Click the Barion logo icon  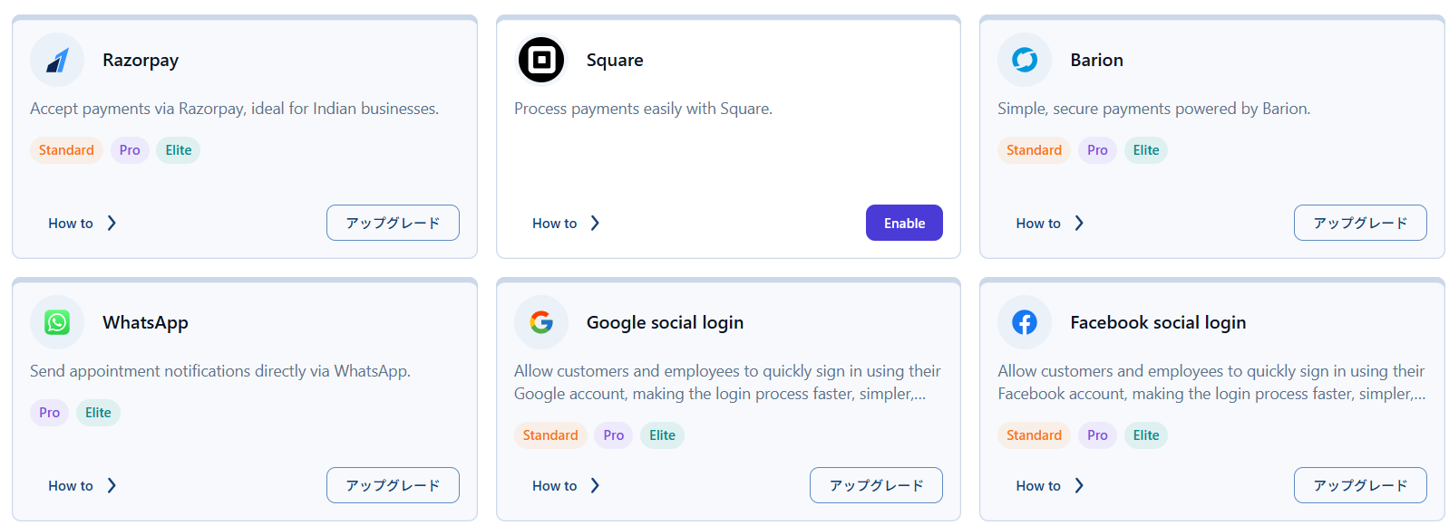coord(1025,61)
